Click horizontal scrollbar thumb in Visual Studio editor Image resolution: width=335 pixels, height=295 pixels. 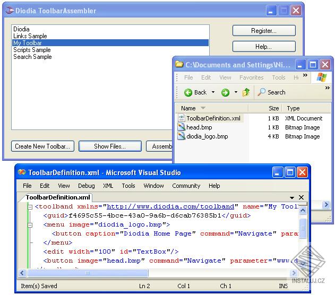88,273
